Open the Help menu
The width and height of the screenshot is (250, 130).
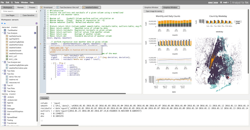(32, 2)
